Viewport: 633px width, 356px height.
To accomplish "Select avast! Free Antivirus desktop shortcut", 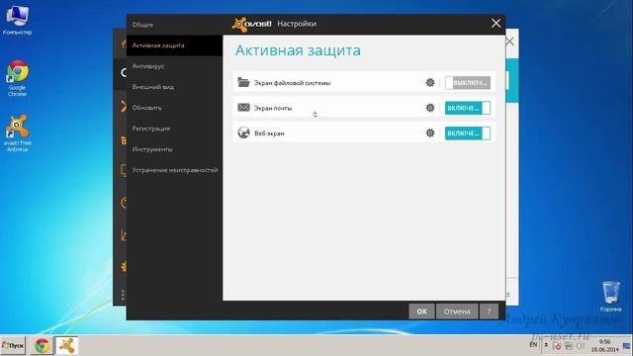I will [x=17, y=133].
